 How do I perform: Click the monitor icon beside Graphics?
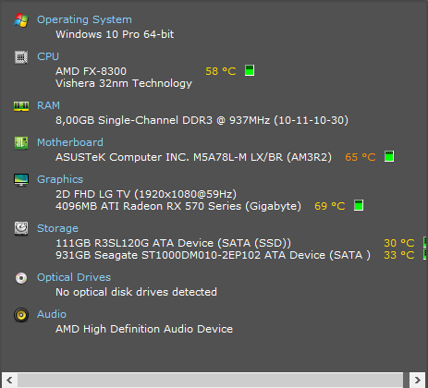[x=21, y=180]
